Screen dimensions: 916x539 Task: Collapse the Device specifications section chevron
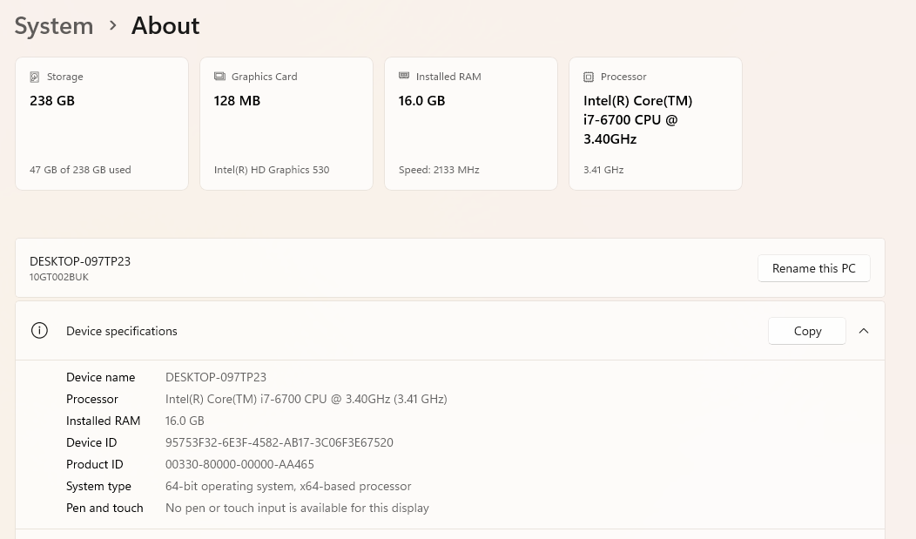click(x=864, y=331)
